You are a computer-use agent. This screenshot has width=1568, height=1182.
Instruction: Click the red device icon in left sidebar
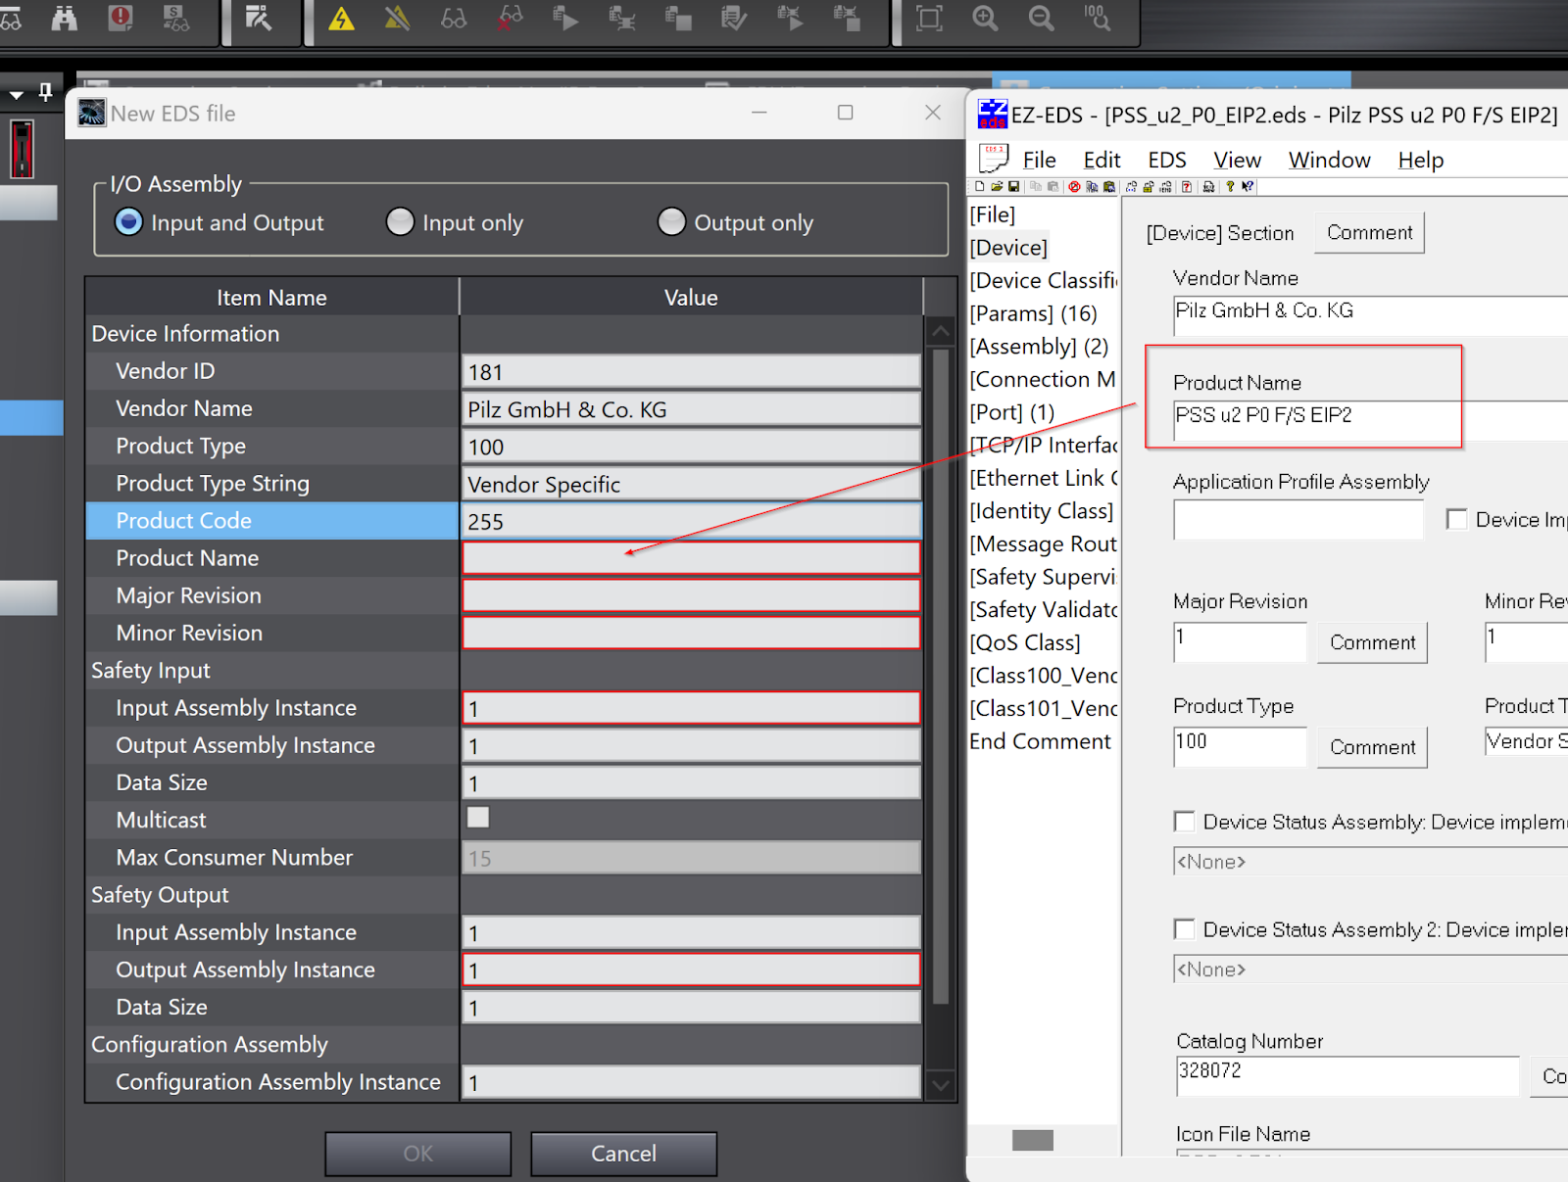pos(22,149)
